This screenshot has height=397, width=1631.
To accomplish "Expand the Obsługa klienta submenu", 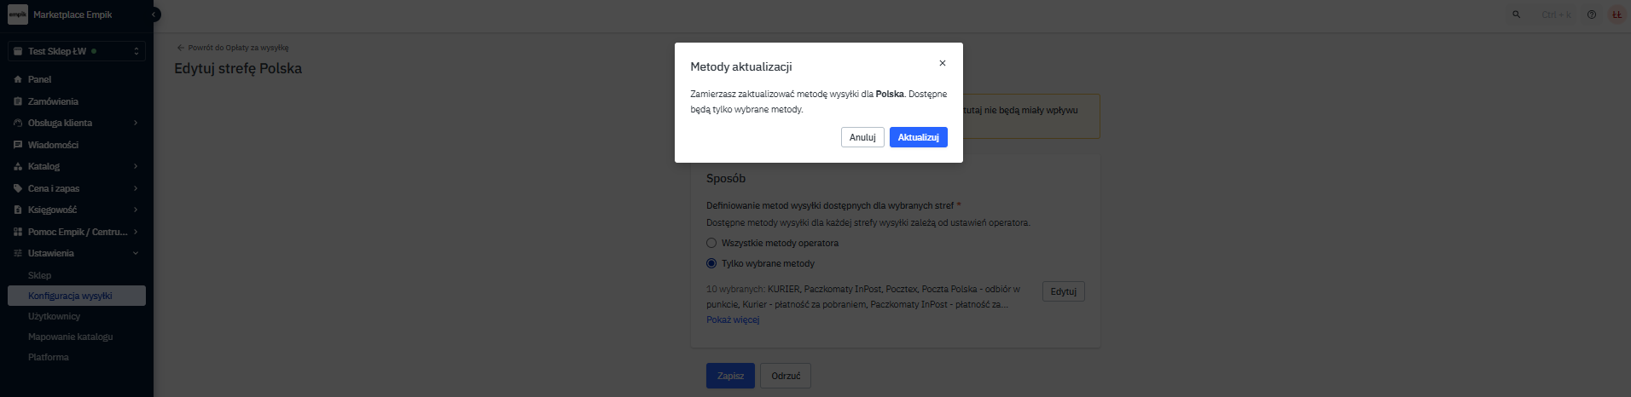I will click(136, 123).
